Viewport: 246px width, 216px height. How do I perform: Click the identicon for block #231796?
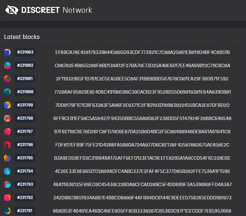(7, 145)
